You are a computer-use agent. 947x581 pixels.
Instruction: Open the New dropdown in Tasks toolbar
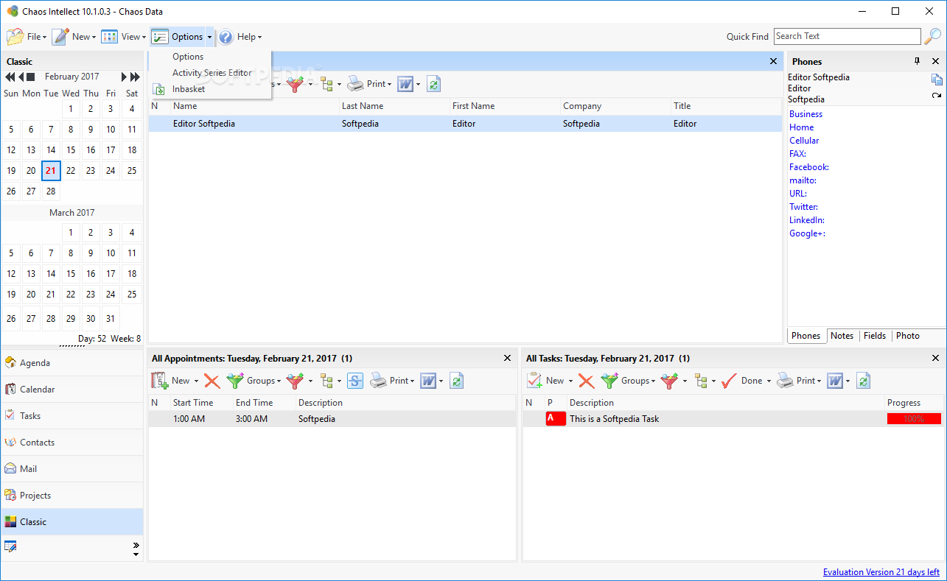pyautogui.click(x=570, y=381)
